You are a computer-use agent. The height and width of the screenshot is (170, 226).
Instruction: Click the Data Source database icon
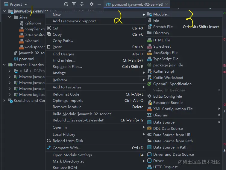[x=149, y=122]
